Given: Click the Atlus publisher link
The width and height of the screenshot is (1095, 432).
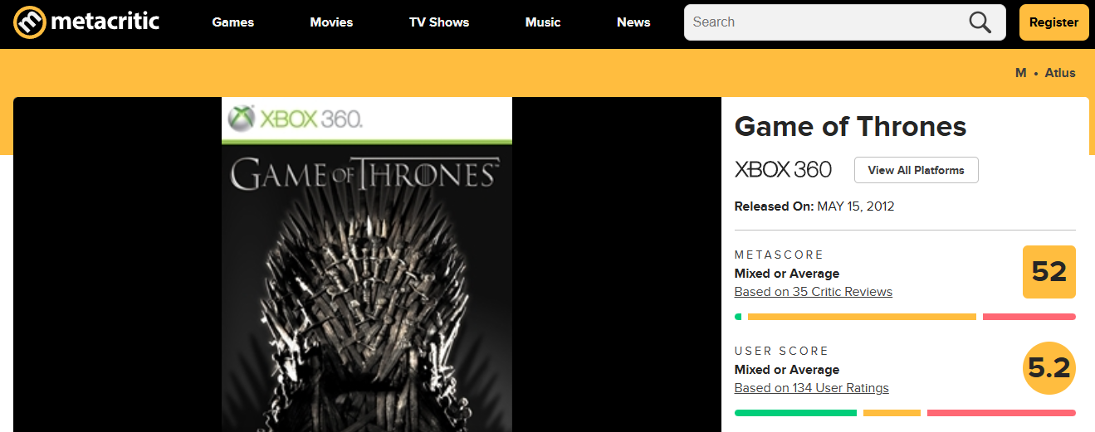Looking at the screenshot, I should 1060,73.
